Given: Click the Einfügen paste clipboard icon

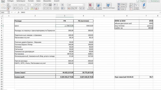Looking at the screenshot, I should tap(4, 5).
